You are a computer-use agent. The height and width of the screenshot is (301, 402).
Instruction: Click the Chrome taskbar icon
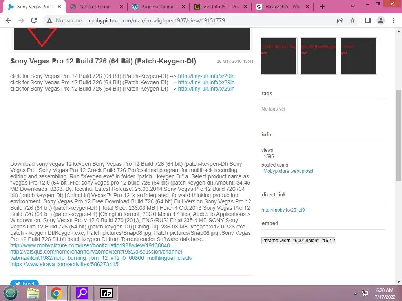tap(57, 293)
